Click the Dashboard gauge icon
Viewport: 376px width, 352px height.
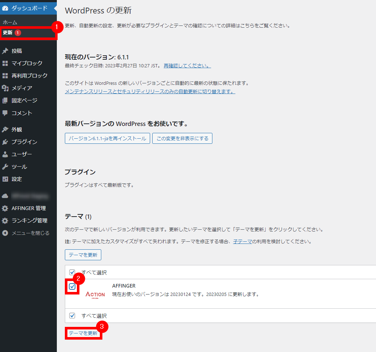[5, 8]
